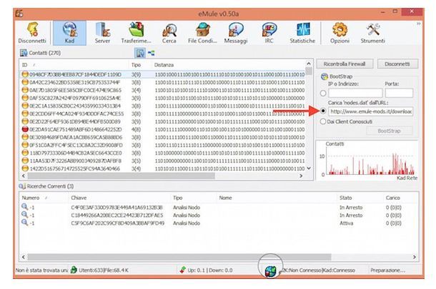Viewport: 436px width, 289px height.
Task: Open the File Condivisi toolbar icon
Action: [202, 33]
